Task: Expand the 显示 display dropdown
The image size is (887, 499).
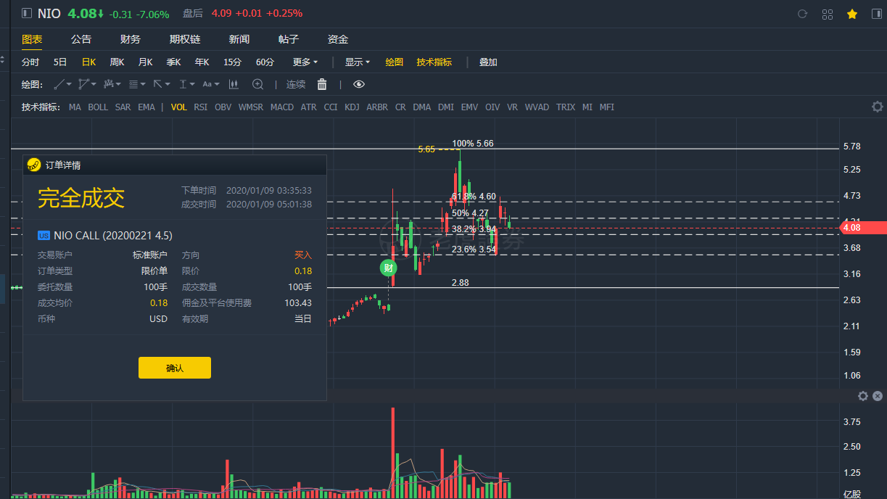Action: point(358,62)
